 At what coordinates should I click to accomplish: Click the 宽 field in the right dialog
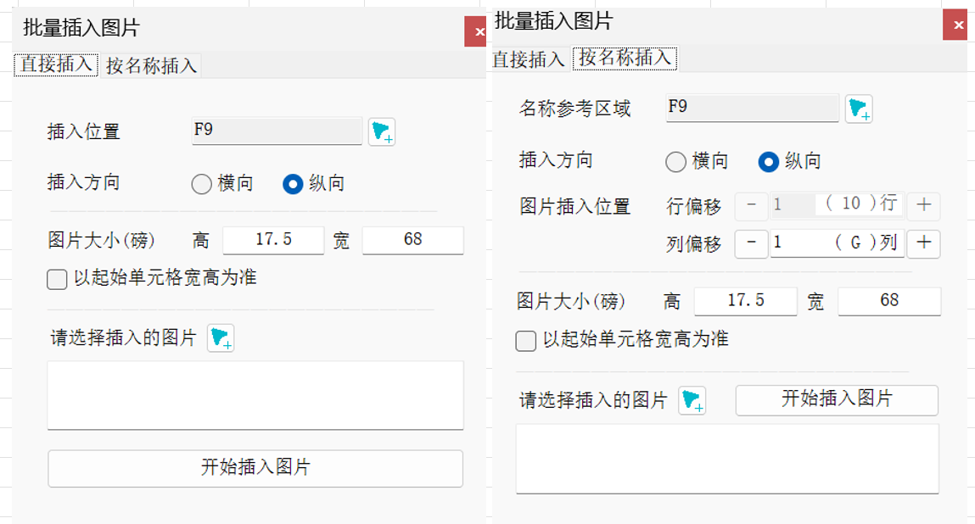click(x=888, y=301)
